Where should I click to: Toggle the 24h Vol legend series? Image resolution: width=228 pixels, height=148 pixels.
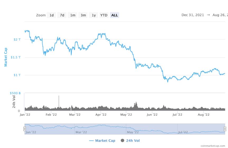coord(130,140)
